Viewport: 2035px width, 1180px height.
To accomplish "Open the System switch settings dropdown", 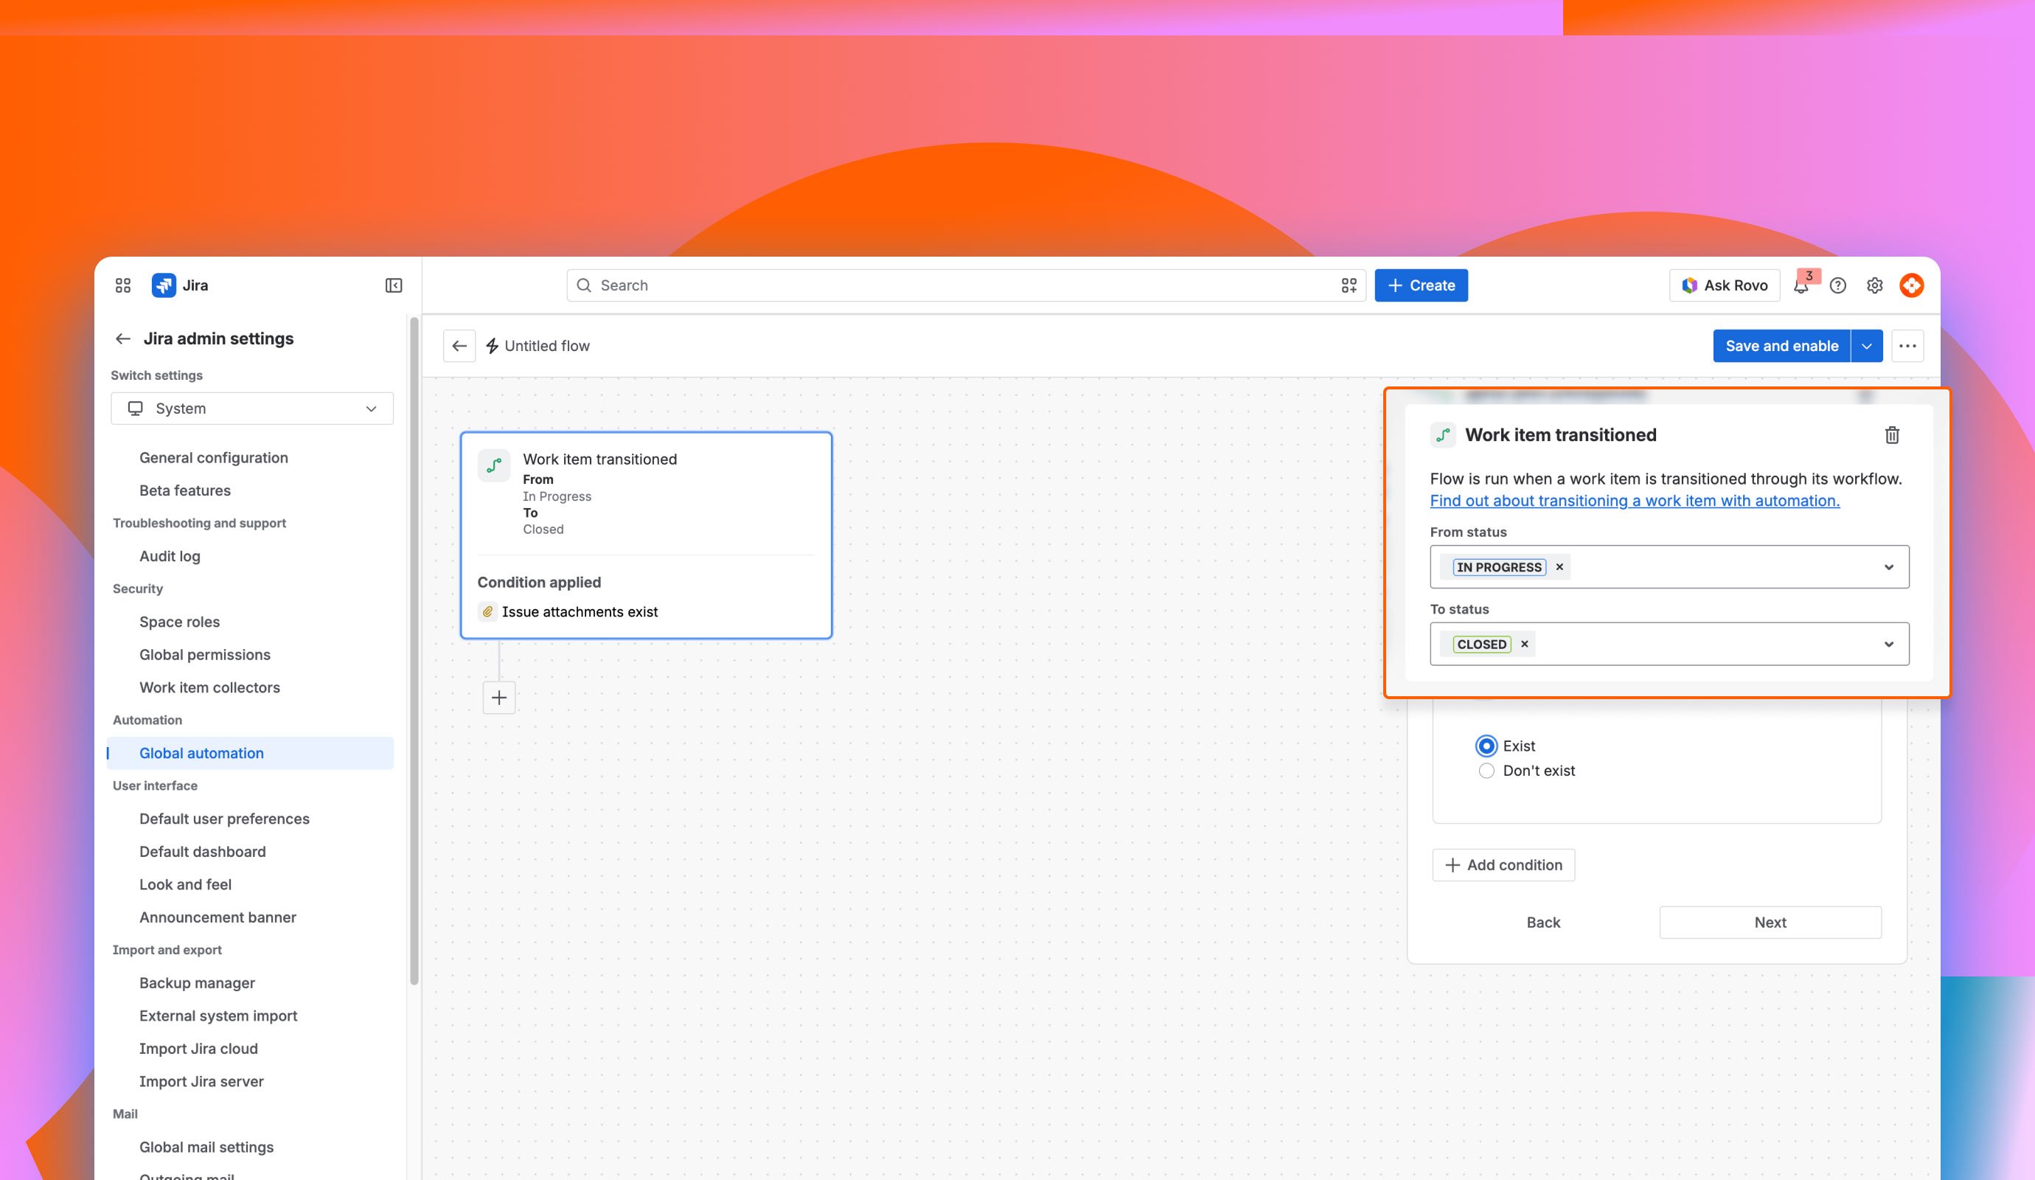I will (252, 409).
